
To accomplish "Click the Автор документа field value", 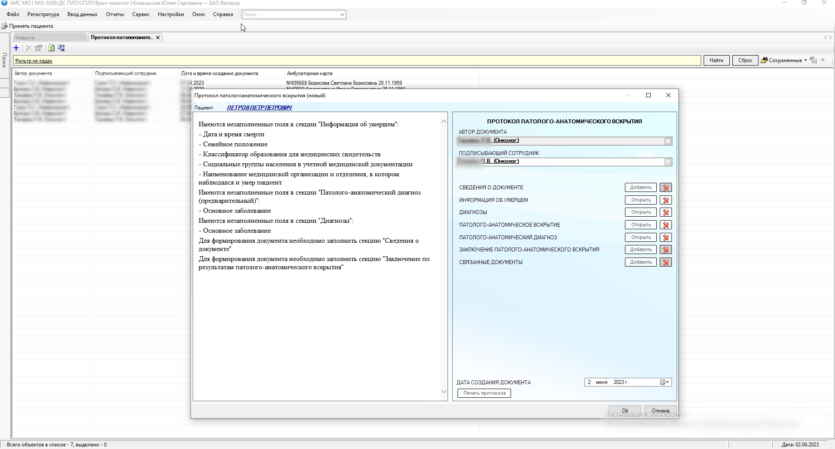I will tap(561, 141).
